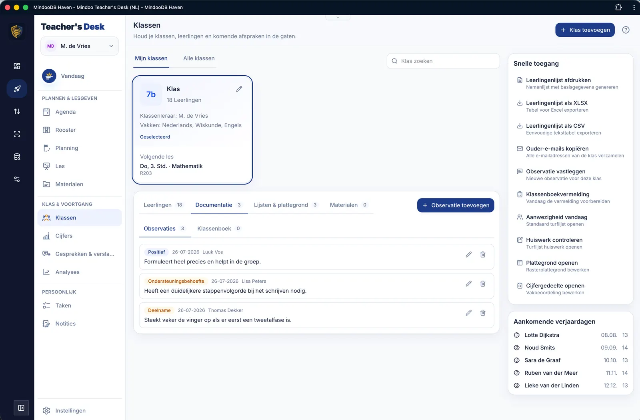Switch to the Klassenboek sub-tab

219,229
